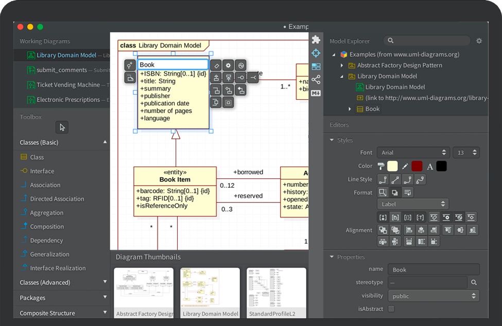
Task: Open Model Explorer gear settings
Action: pyautogui.click(x=479, y=41)
